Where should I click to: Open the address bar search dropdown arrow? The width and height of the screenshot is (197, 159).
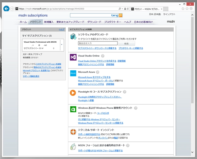click(122, 9)
